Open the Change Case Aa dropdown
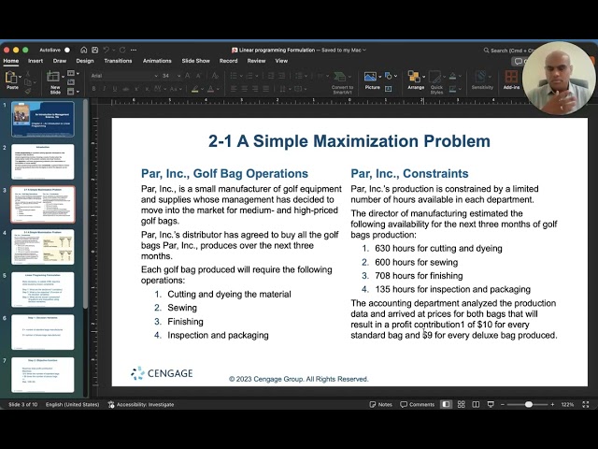598x449 pixels. [175, 89]
